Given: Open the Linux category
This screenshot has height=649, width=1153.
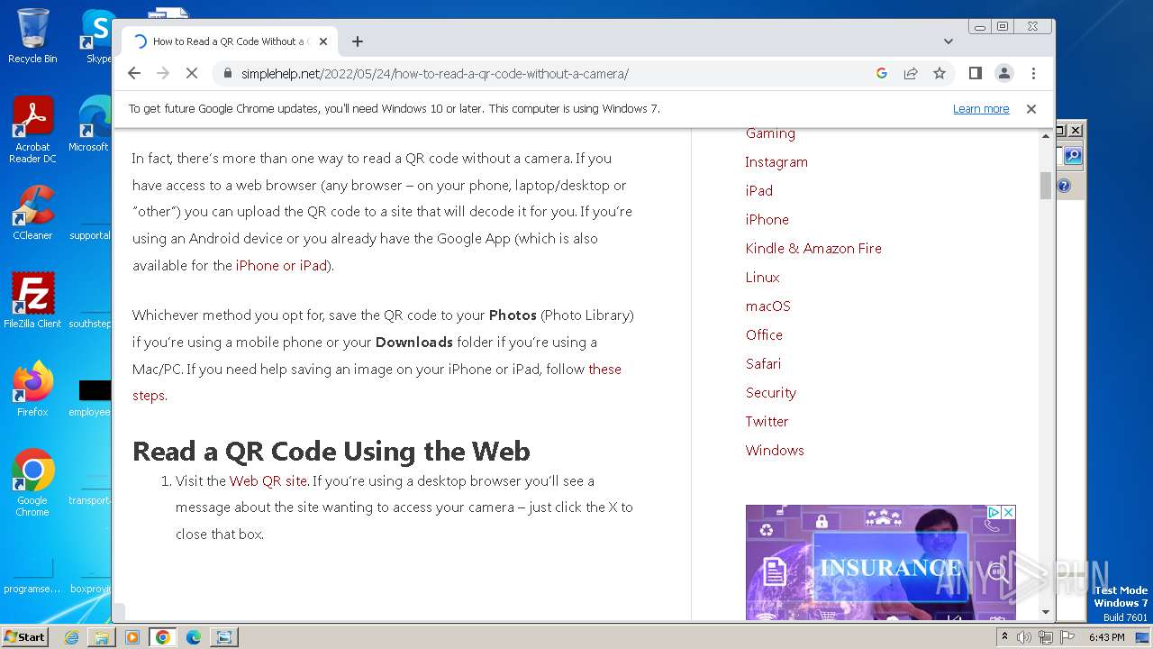Looking at the screenshot, I should pos(763,278).
